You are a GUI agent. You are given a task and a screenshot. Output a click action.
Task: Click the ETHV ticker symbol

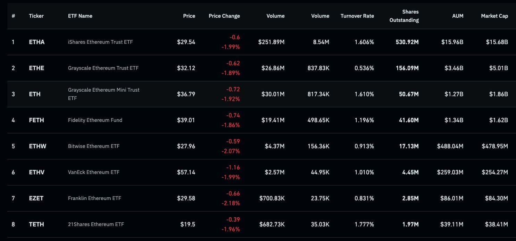37,172
